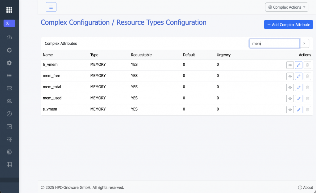Click inside the mem search input field
The height and width of the screenshot is (193, 316).
point(274,43)
